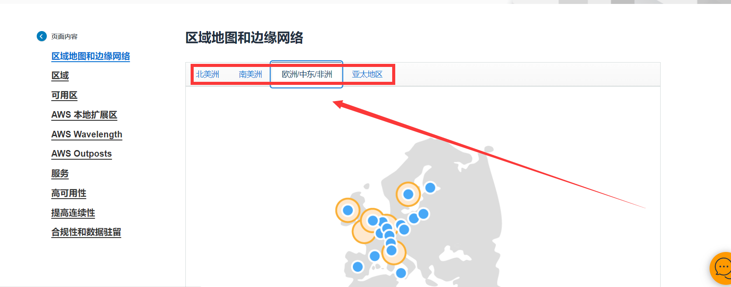The height and width of the screenshot is (287, 731).
Task: Open the AWS Wavelength link
Action: (87, 134)
